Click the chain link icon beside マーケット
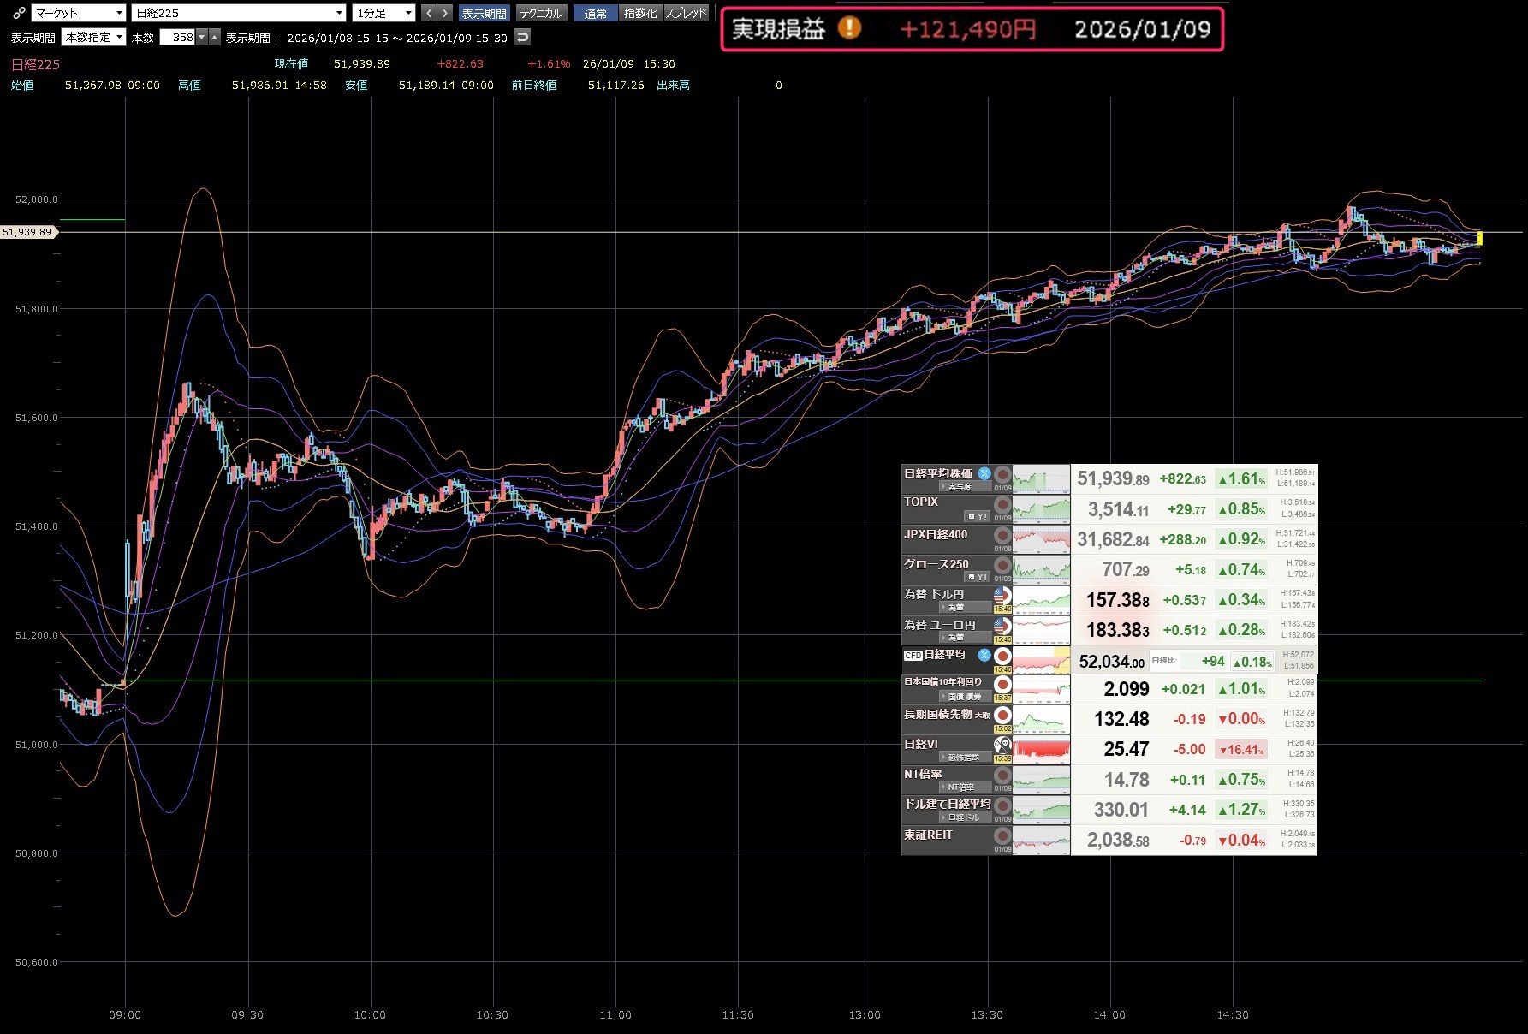1528x1034 pixels. point(18,13)
